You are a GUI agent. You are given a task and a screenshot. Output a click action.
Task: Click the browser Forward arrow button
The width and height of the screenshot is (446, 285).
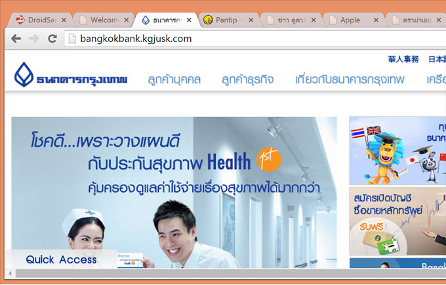[x=33, y=39]
